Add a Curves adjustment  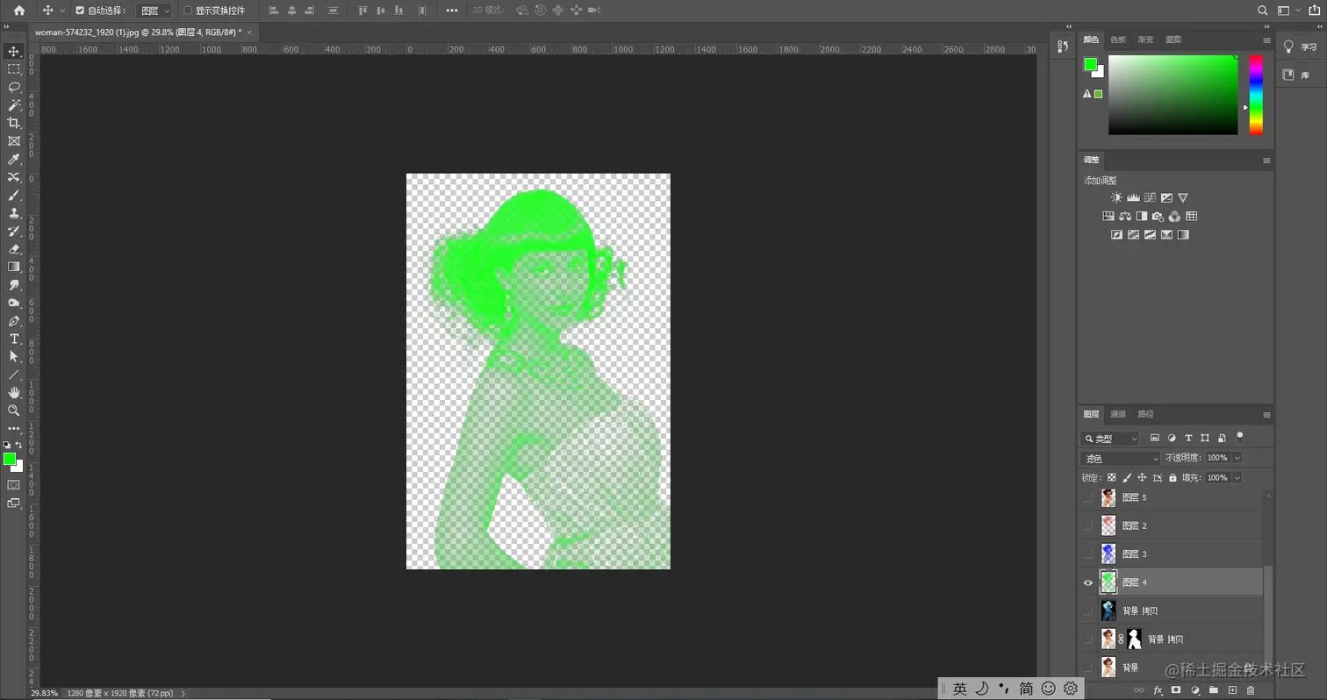coord(1150,198)
